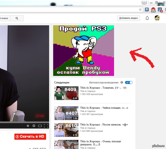166x149 pixels.
Task: Open video thumbnail numbered #409
Action: pos(66,93)
